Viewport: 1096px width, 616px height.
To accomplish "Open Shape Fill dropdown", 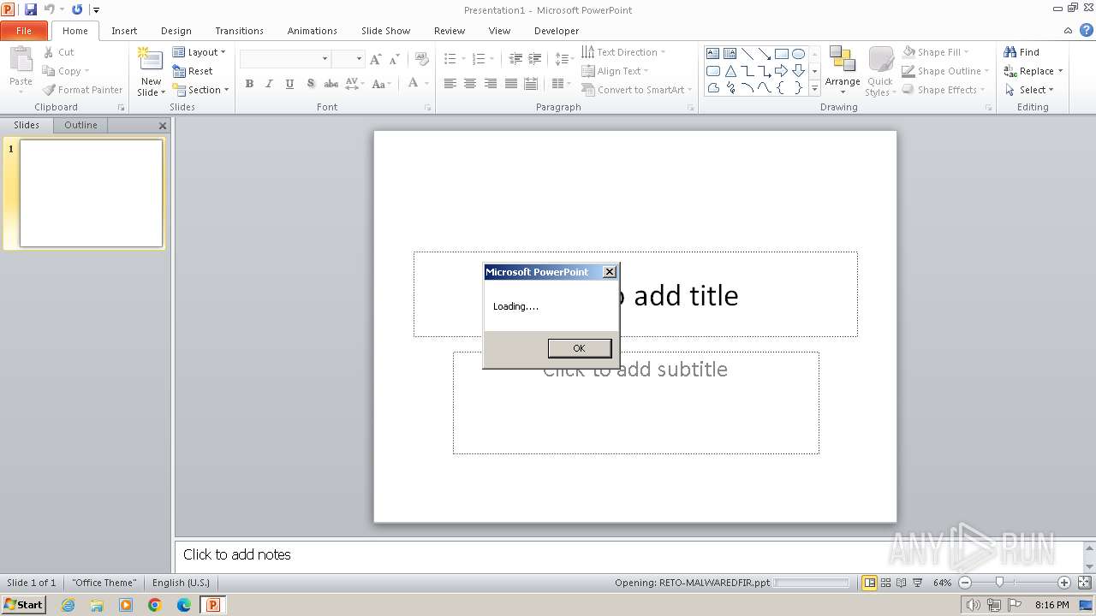I will pyautogui.click(x=936, y=52).
